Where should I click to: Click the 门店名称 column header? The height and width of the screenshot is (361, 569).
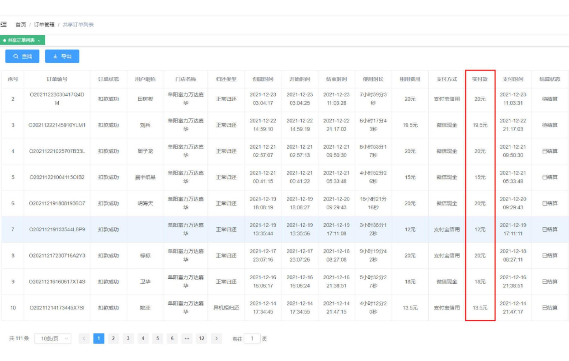[x=186, y=79]
